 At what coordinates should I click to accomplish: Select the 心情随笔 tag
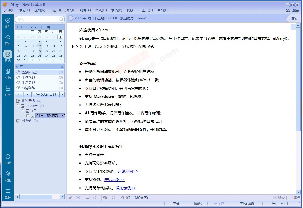[40, 88]
